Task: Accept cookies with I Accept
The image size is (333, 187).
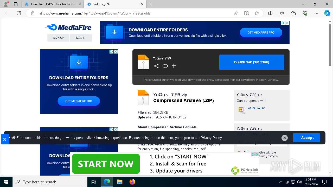Action: pyautogui.click(x=306, y=138)
